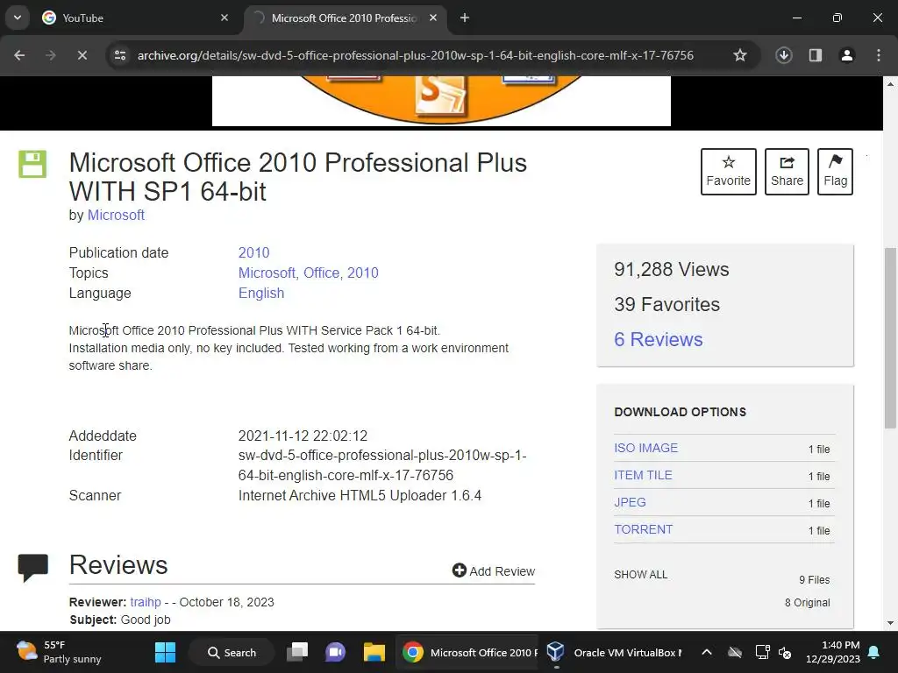
Task: Click Add Review plus icon
Action: (x=459, y=570)
